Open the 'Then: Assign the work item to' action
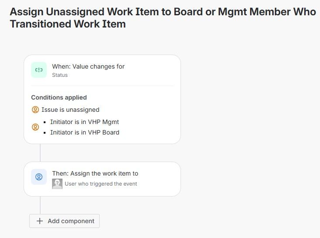 95,173
